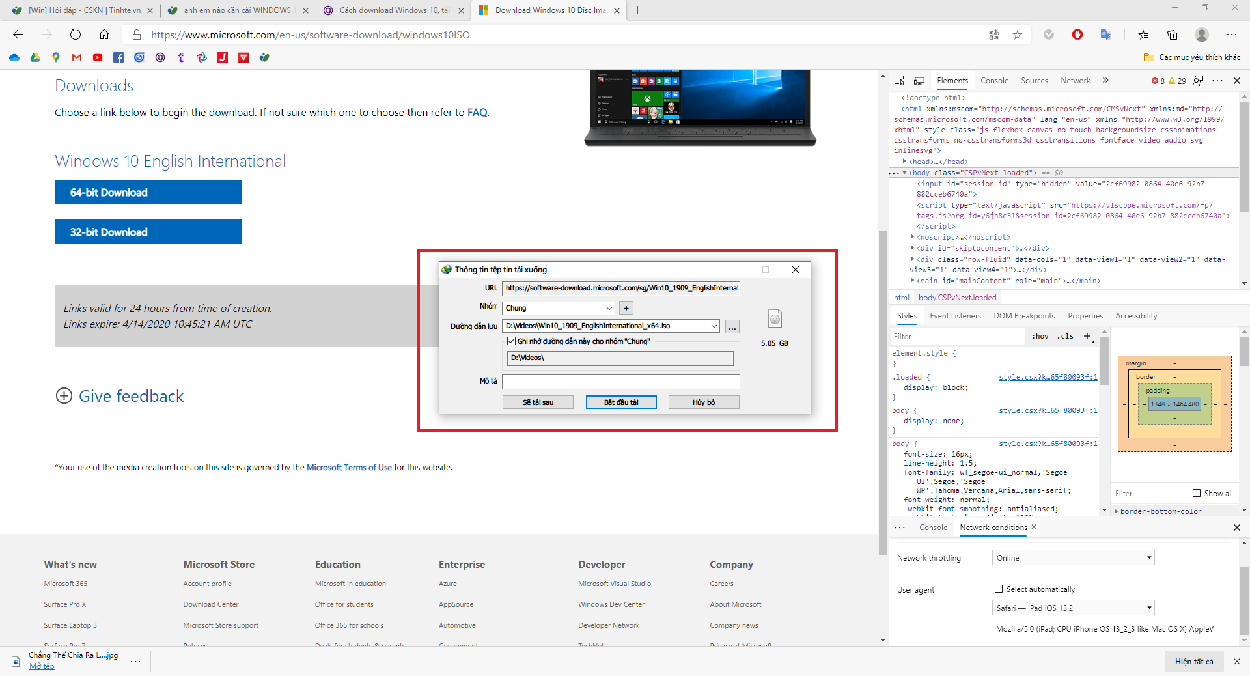Enable Select automatically user agent checkbox
1250x676 pixels.
coord(998,589)
